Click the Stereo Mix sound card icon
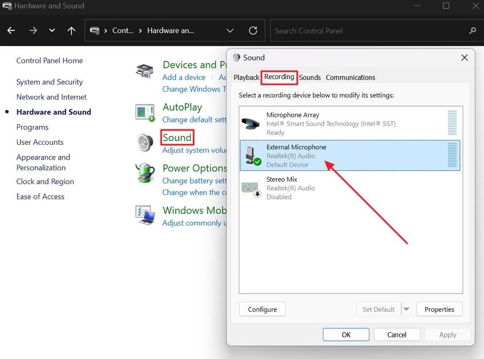 pos(251,189)
